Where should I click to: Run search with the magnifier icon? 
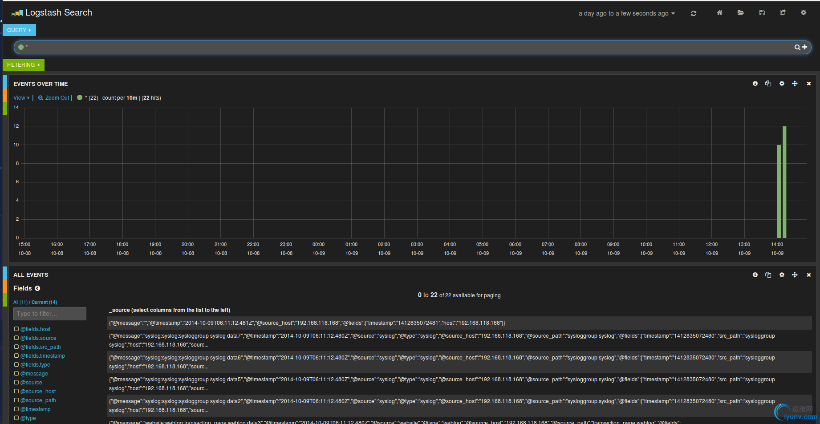(797, 47)
